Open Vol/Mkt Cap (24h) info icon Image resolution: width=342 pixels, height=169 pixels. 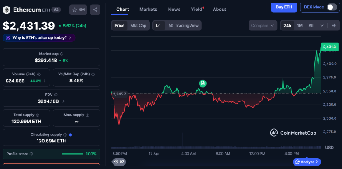click(93, 74)
